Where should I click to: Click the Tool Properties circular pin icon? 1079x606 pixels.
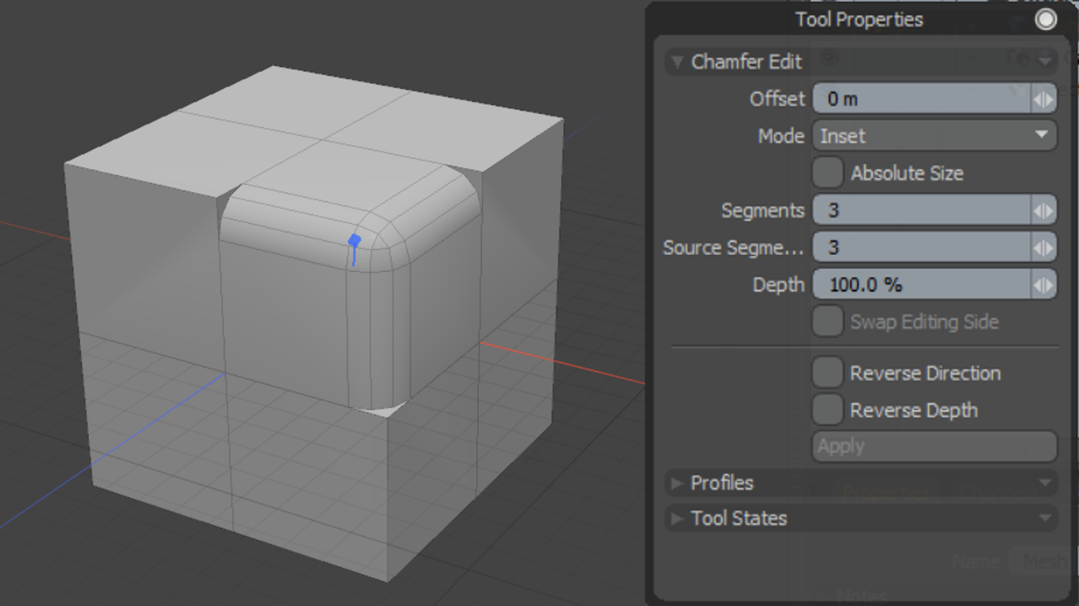[1045, 20]
